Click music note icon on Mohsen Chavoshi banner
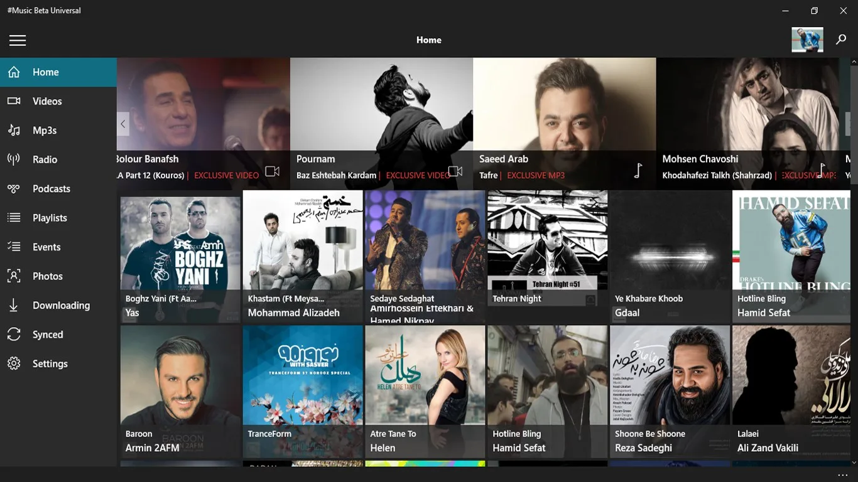The image size is (858, 482). (822, 170)
